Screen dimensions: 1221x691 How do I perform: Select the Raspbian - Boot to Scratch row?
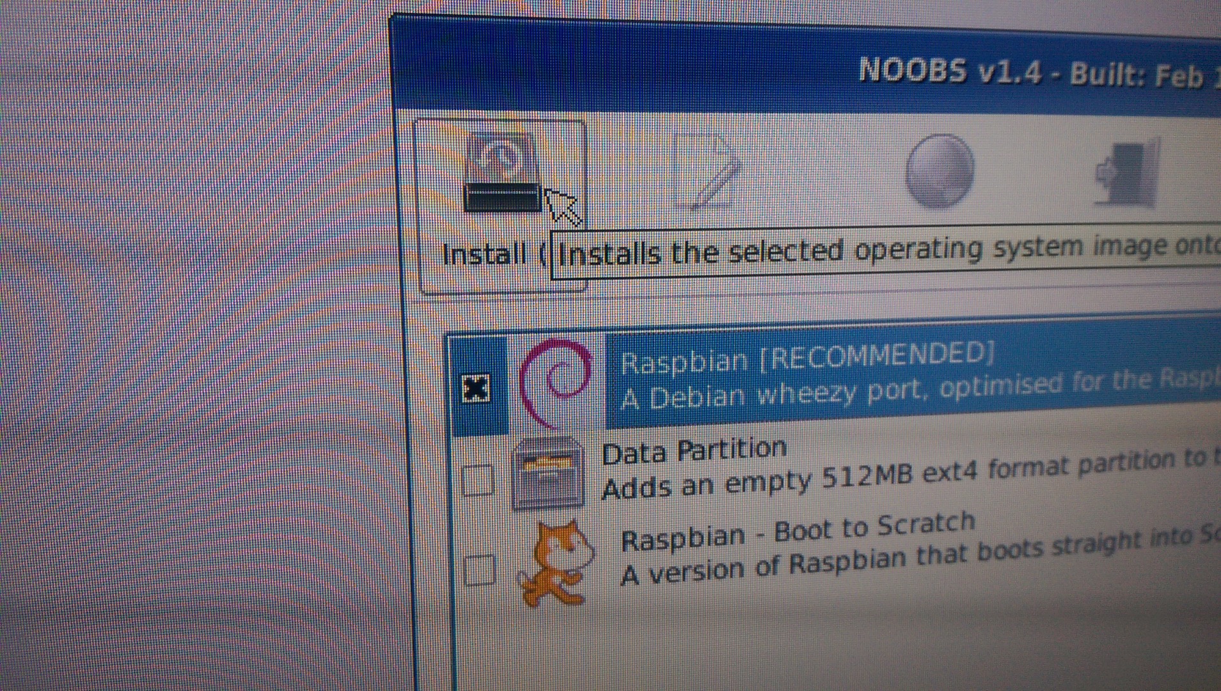pos(831,550)
